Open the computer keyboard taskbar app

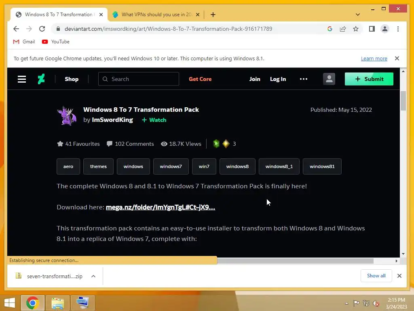[x=82, y=303]
